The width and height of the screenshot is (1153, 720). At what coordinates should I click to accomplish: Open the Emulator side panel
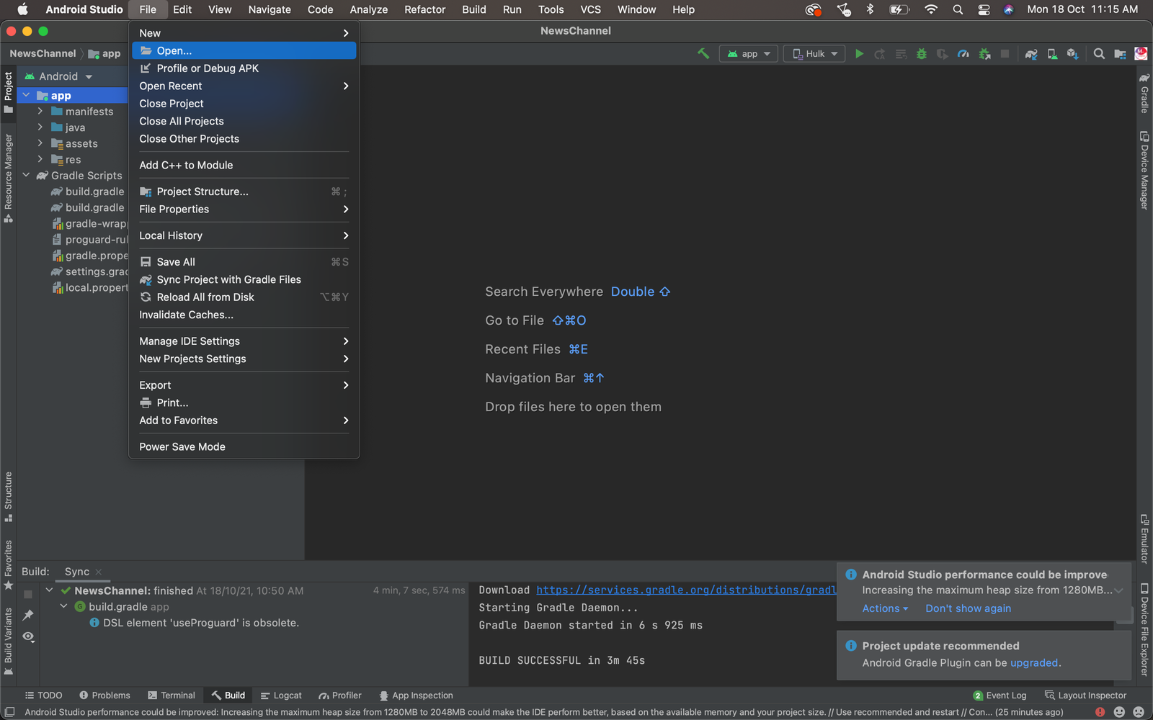pos(1144,539)
